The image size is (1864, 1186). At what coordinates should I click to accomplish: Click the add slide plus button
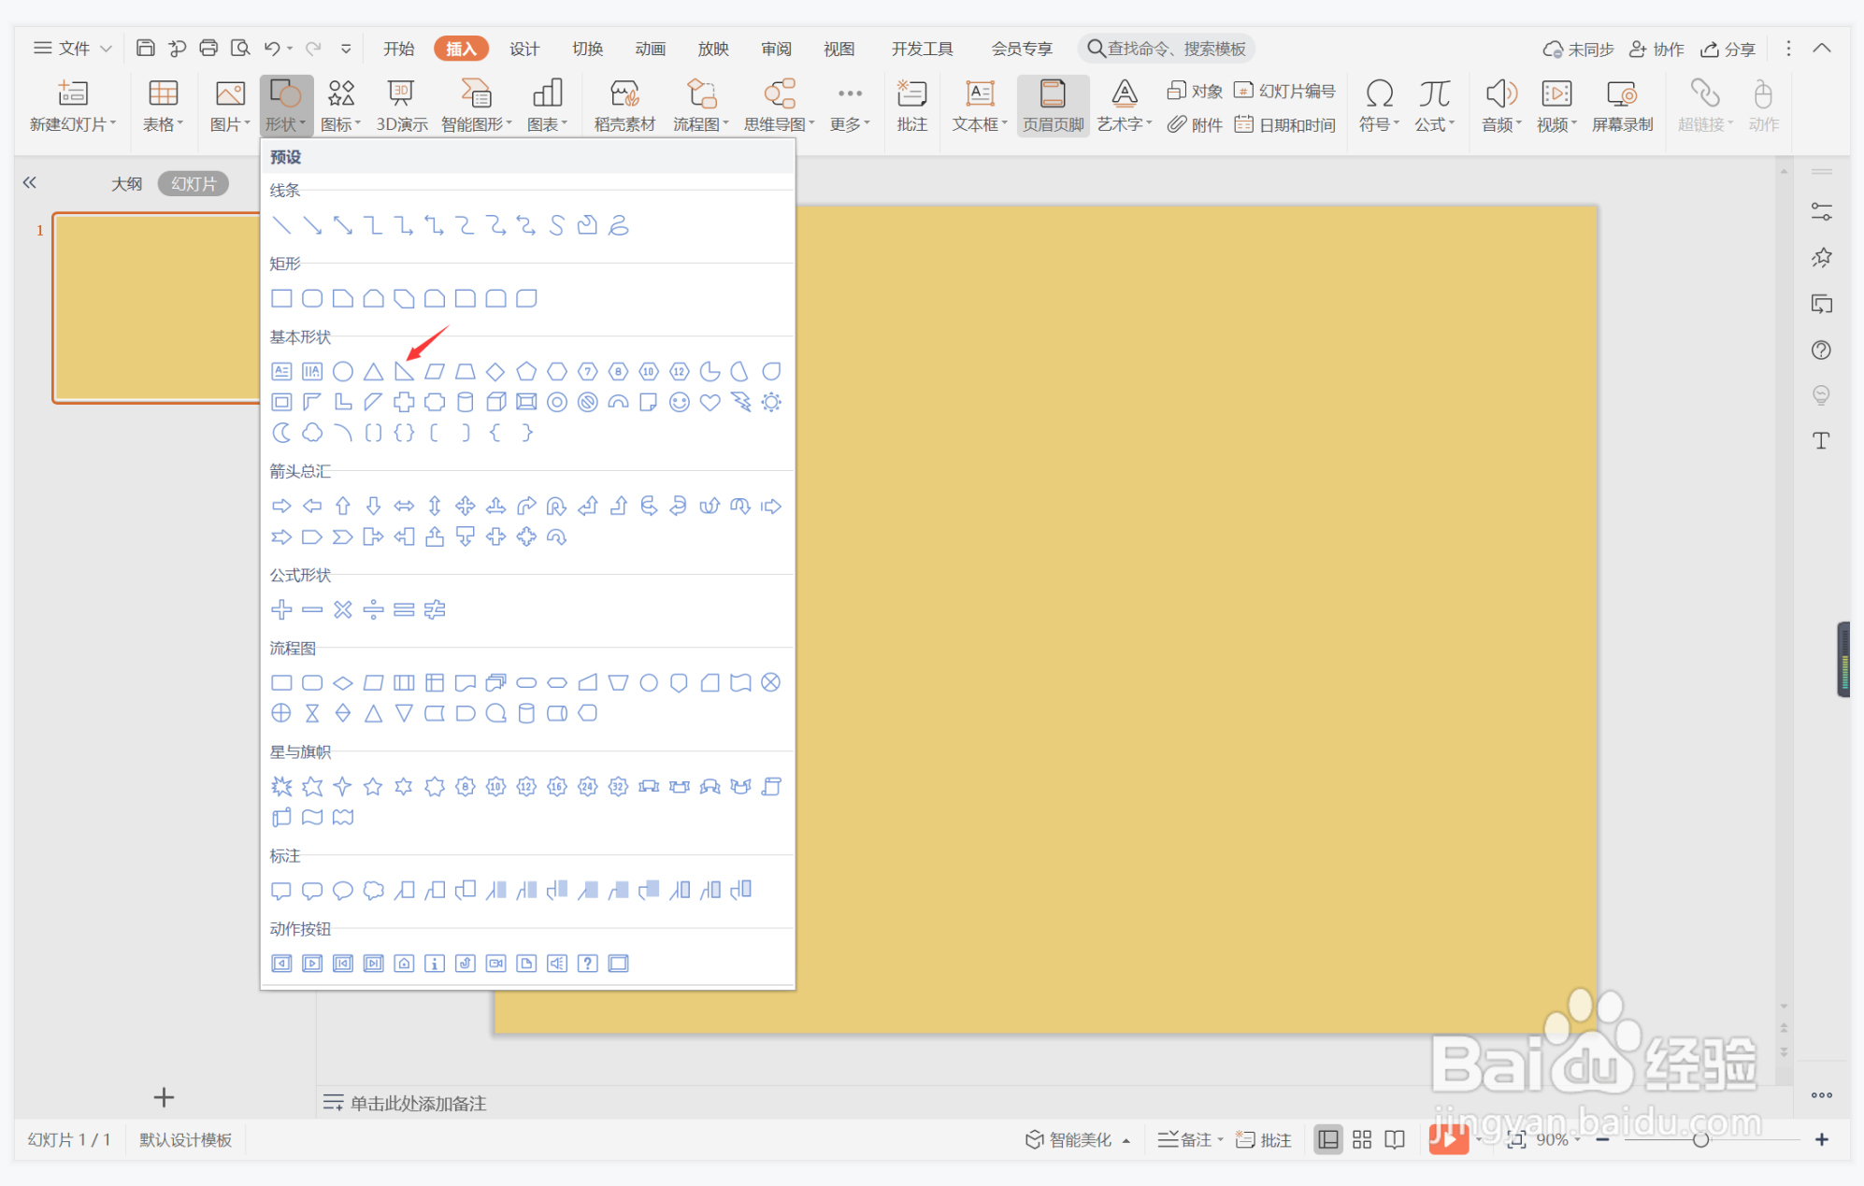point(164,1097)
